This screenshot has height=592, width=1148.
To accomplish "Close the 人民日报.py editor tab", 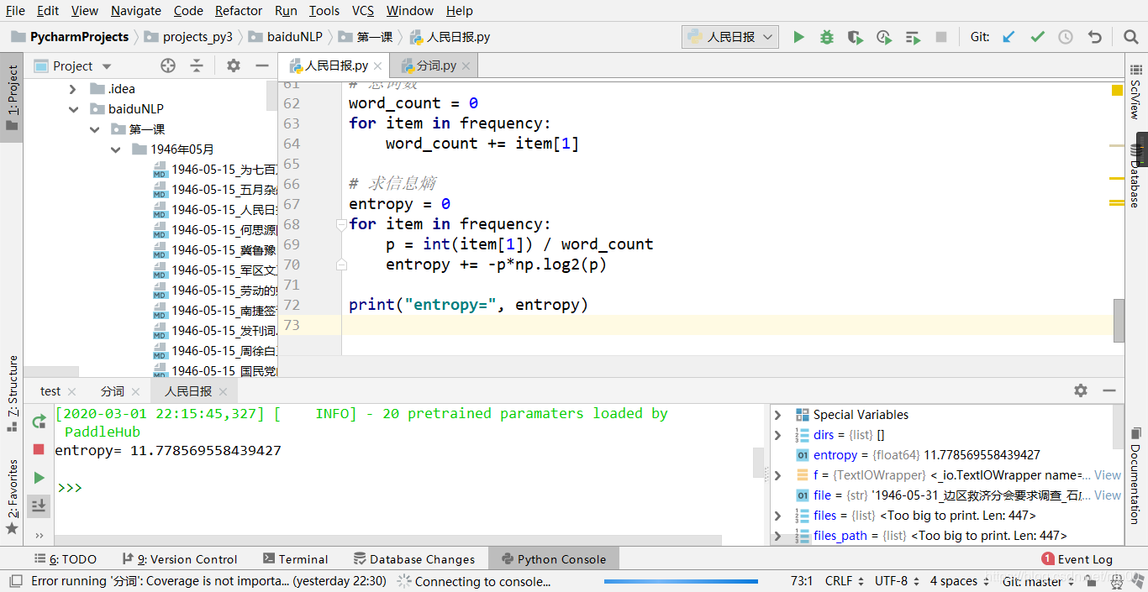I will pos(378,65).
